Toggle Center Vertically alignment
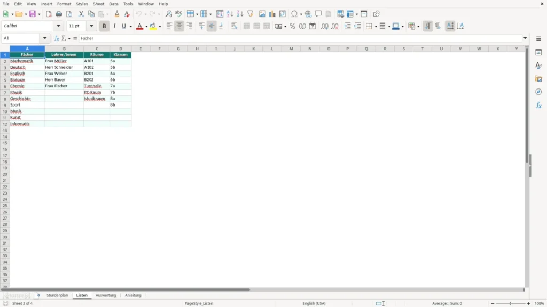Image resolution: width=547 pixels, height=307 pixels. click(212, 26)
